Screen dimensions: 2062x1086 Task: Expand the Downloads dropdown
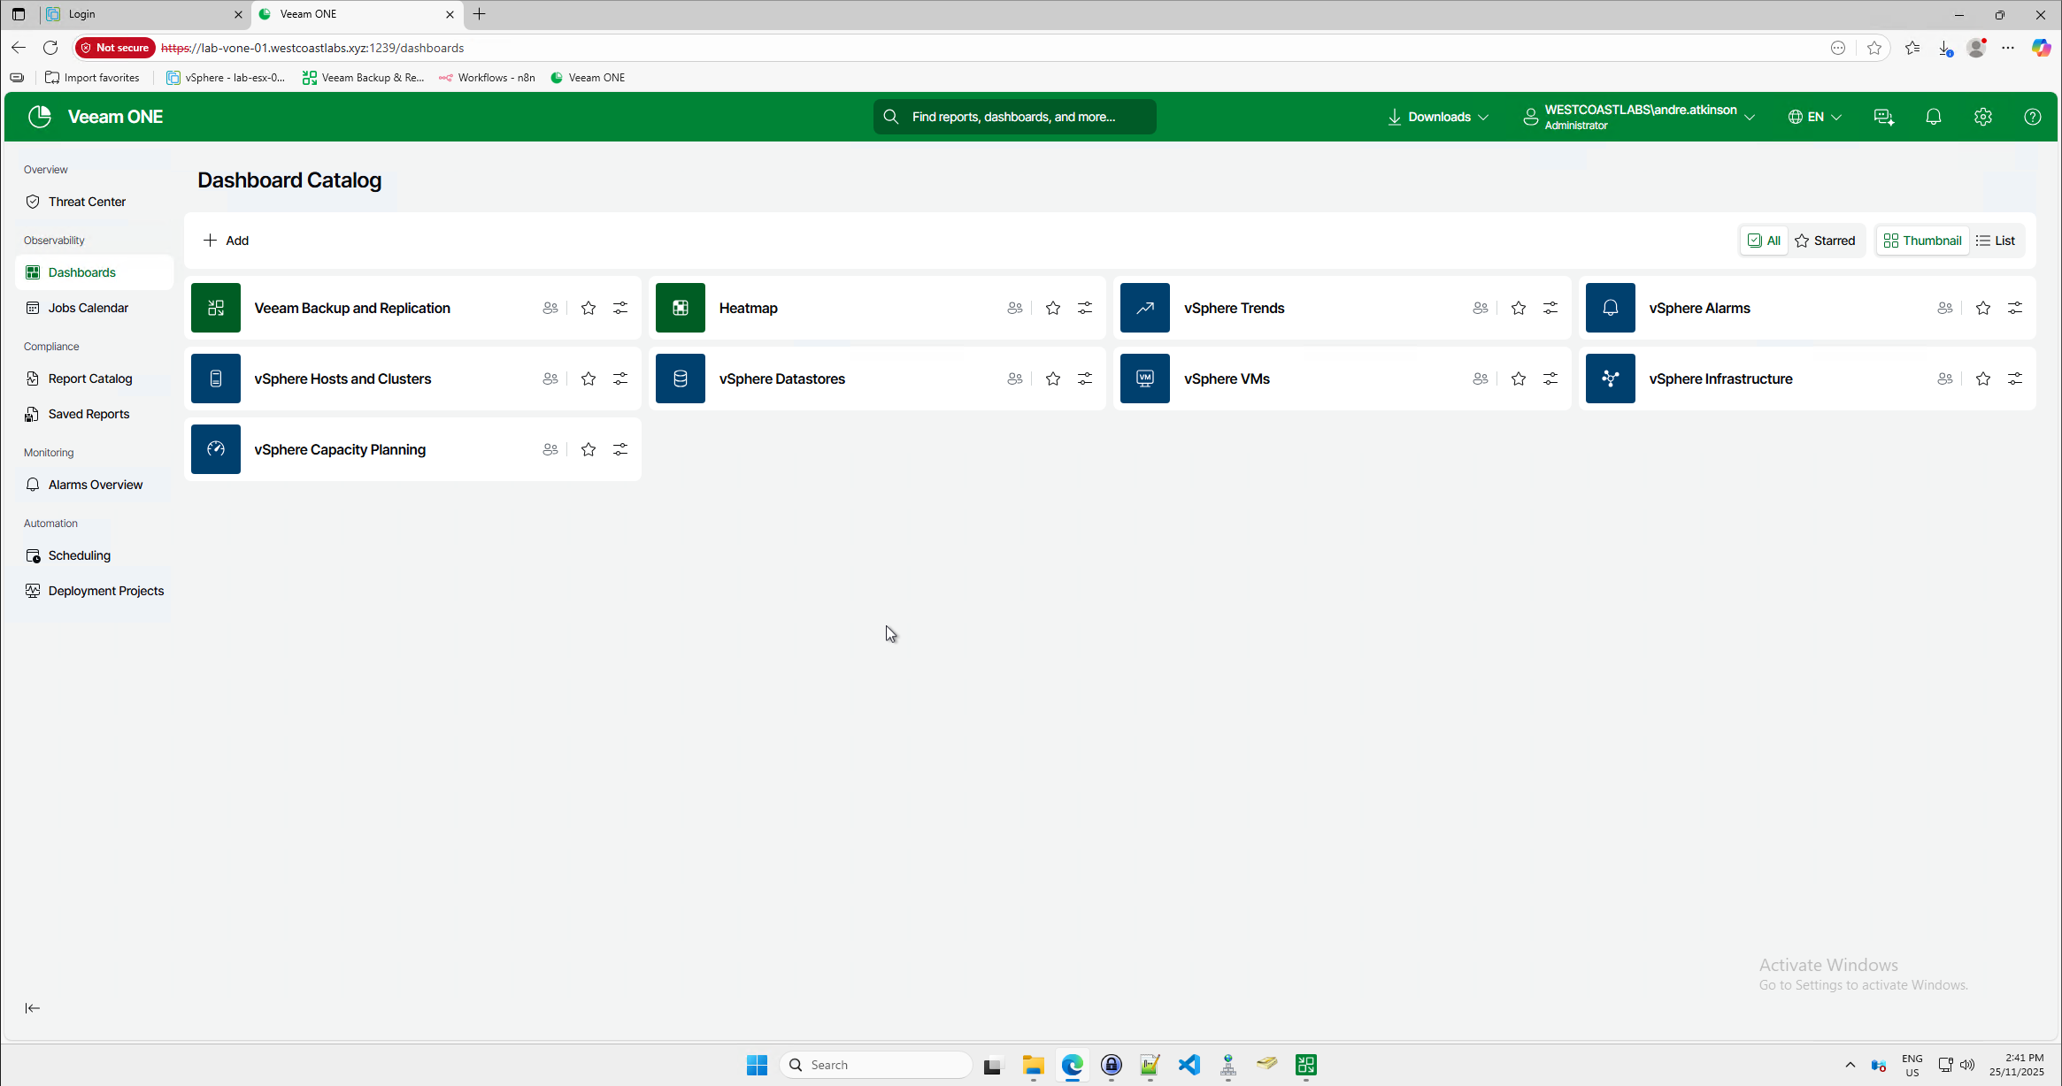(1438, 117)
